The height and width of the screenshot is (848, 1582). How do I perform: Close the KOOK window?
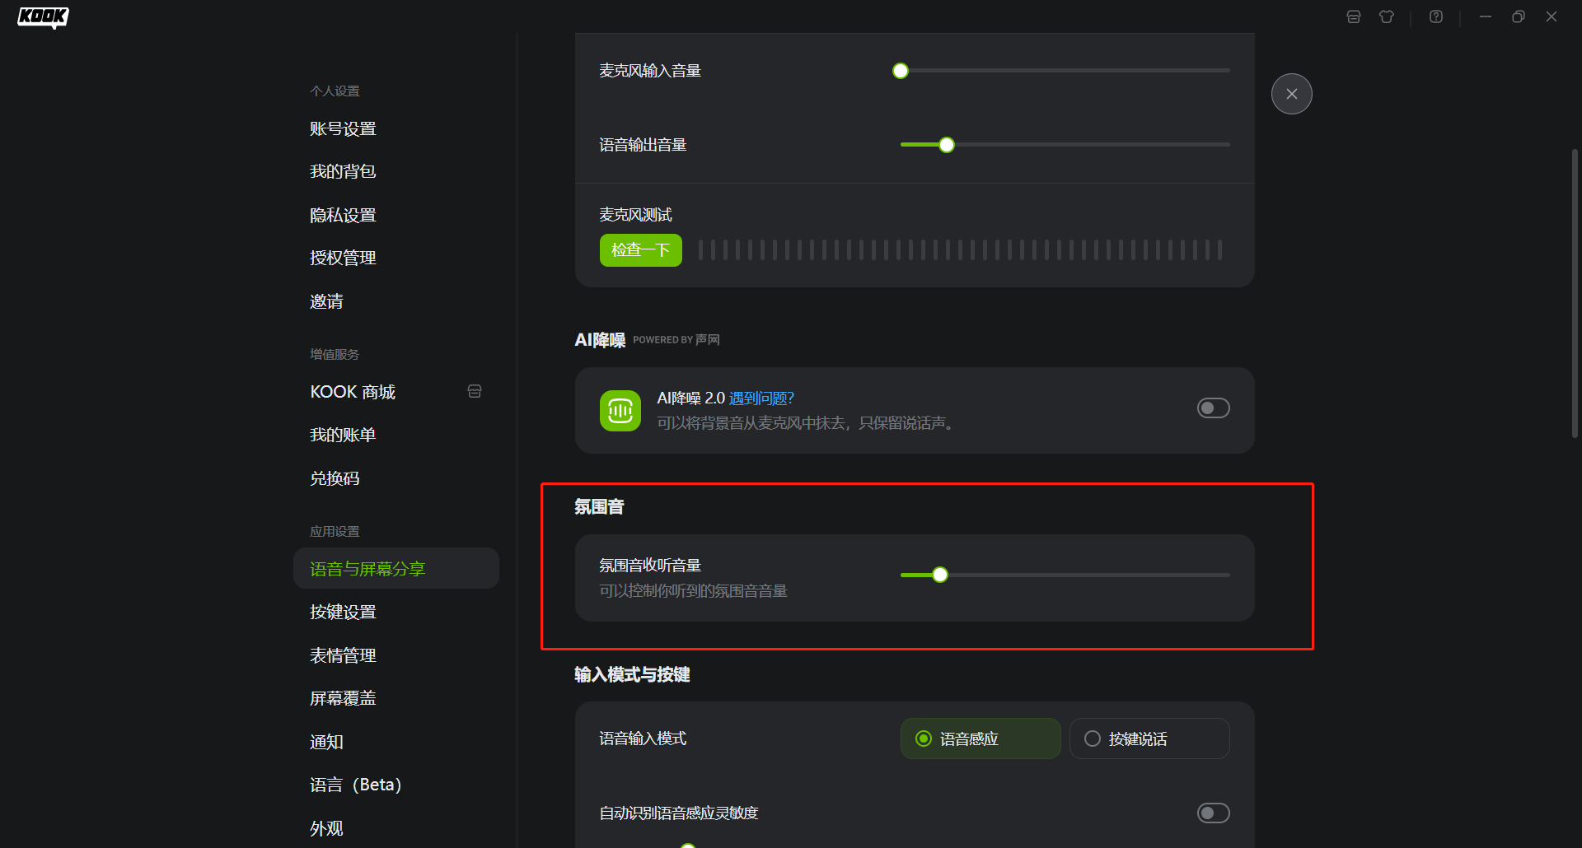pos(1552,16)
